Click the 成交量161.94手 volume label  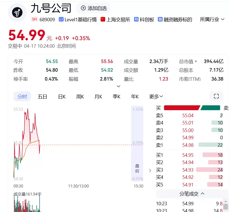(x=28, y=194)
